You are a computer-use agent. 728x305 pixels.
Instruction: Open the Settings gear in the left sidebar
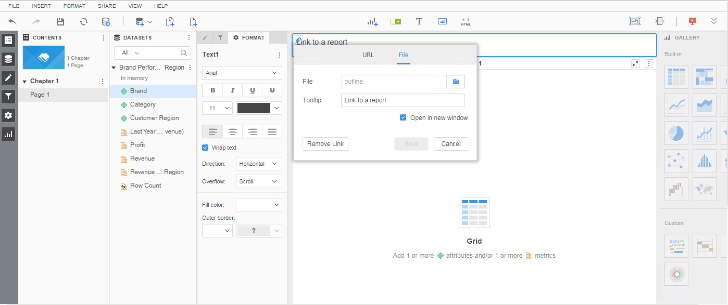[8, 115]
